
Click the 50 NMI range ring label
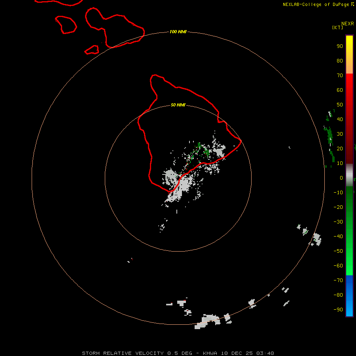pyautogui.click(x=178, y=105)
